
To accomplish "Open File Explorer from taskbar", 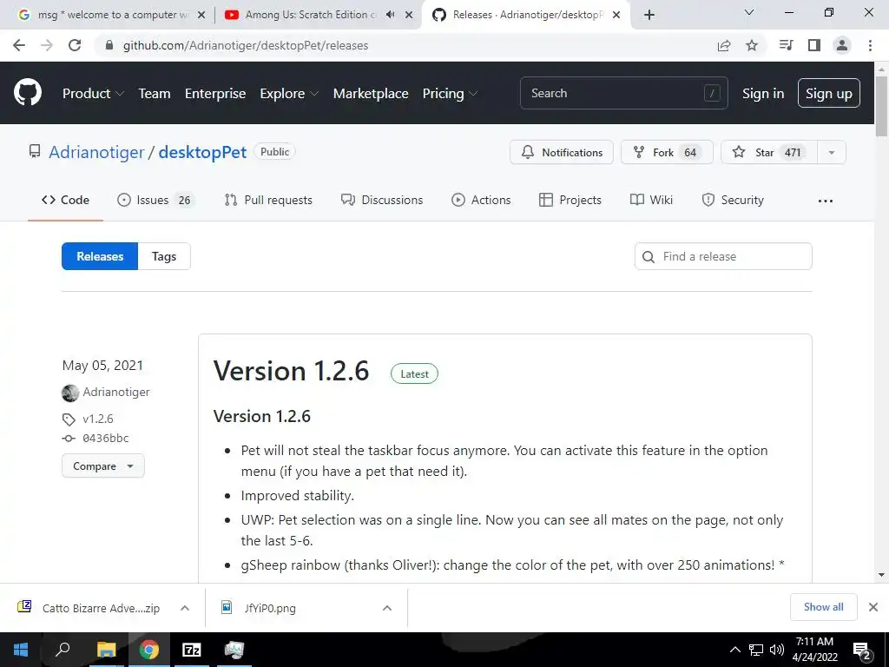I will 106,650.
